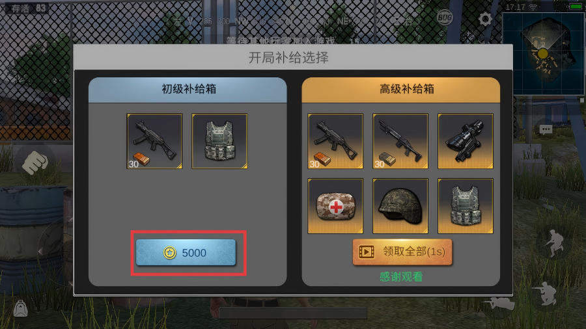Tap the prone stance icon
This screenshot has height=329, width=586.
[498, 303]
